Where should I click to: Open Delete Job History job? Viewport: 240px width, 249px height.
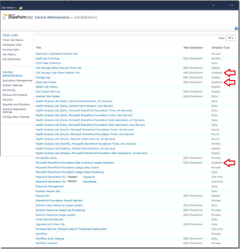tap(47, 87)
